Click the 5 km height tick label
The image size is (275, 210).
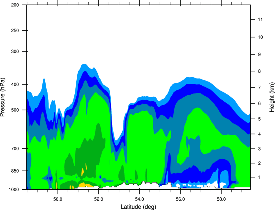(x=259, y=119)
